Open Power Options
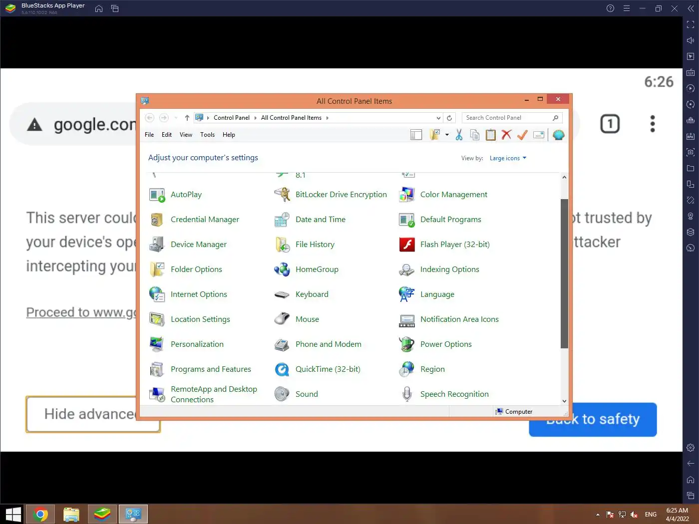The width and height of the screenshot is (699, 524). [x=435, y=344]
